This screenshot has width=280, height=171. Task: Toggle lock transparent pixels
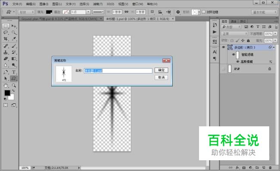(232, 41)
